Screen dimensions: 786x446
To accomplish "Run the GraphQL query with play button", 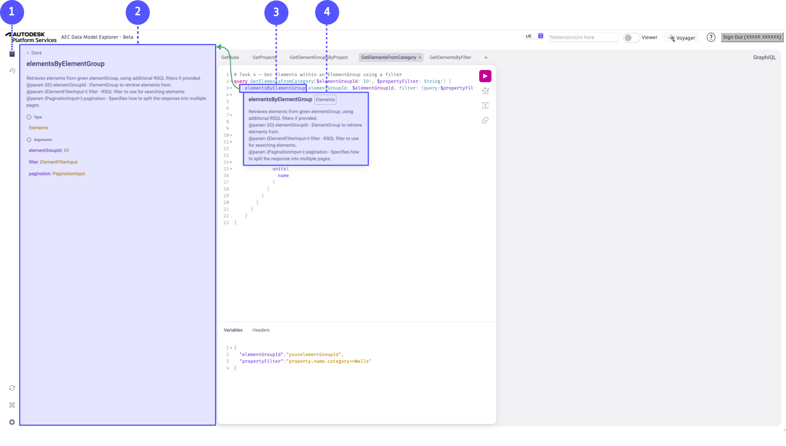I will click(485, 76).
